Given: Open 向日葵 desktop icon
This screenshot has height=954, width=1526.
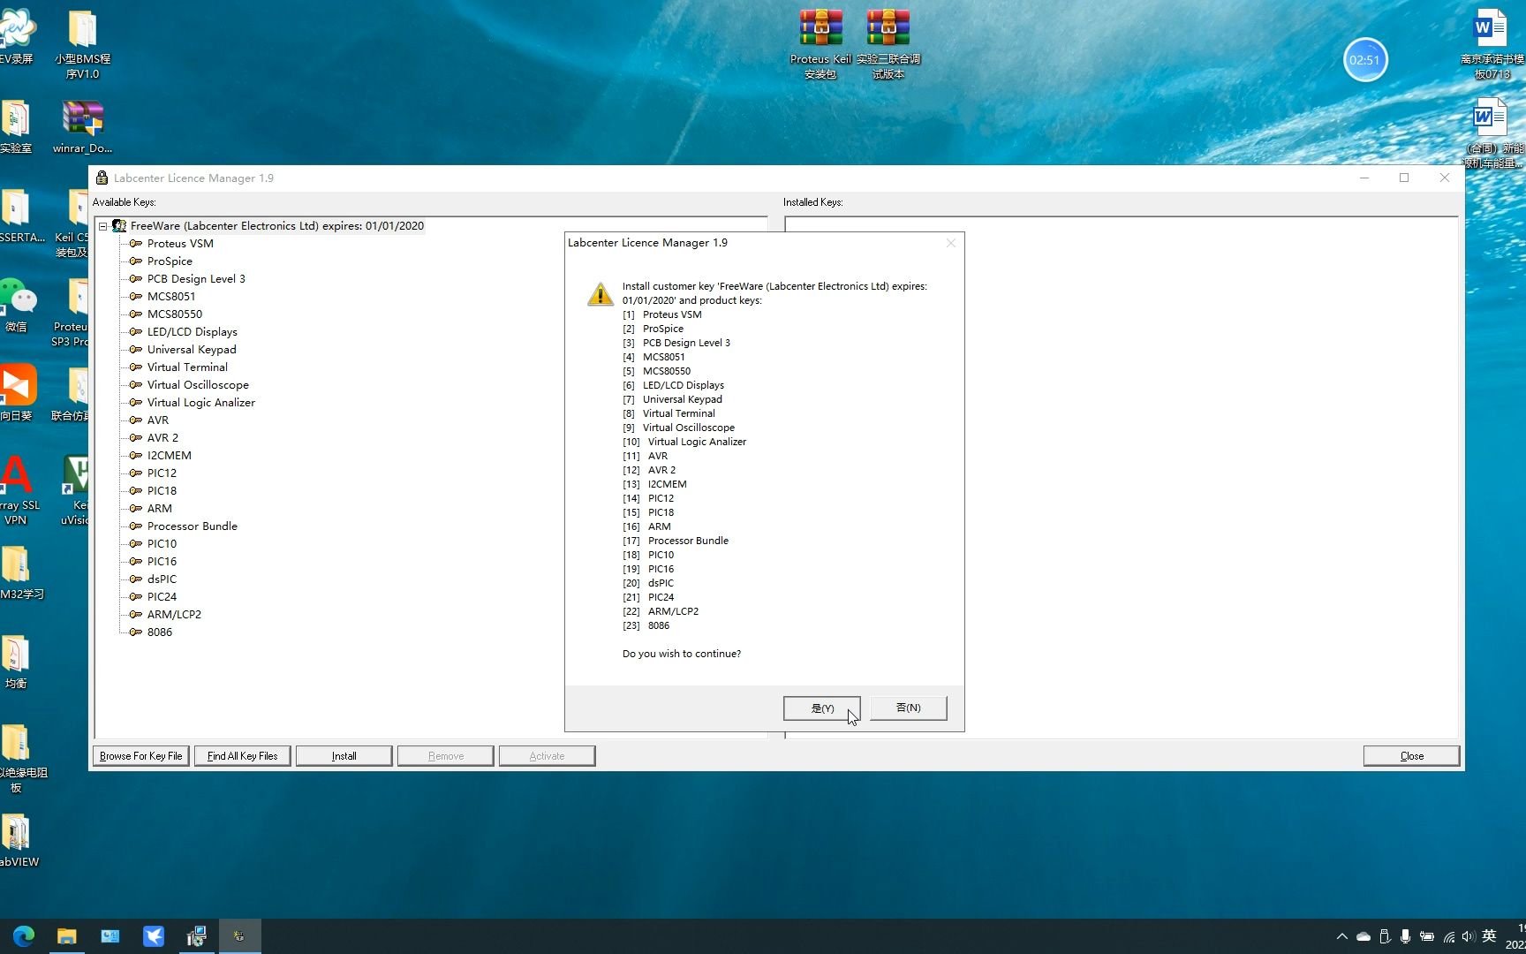Looking at the screenshot, I should tap(17, 393).
